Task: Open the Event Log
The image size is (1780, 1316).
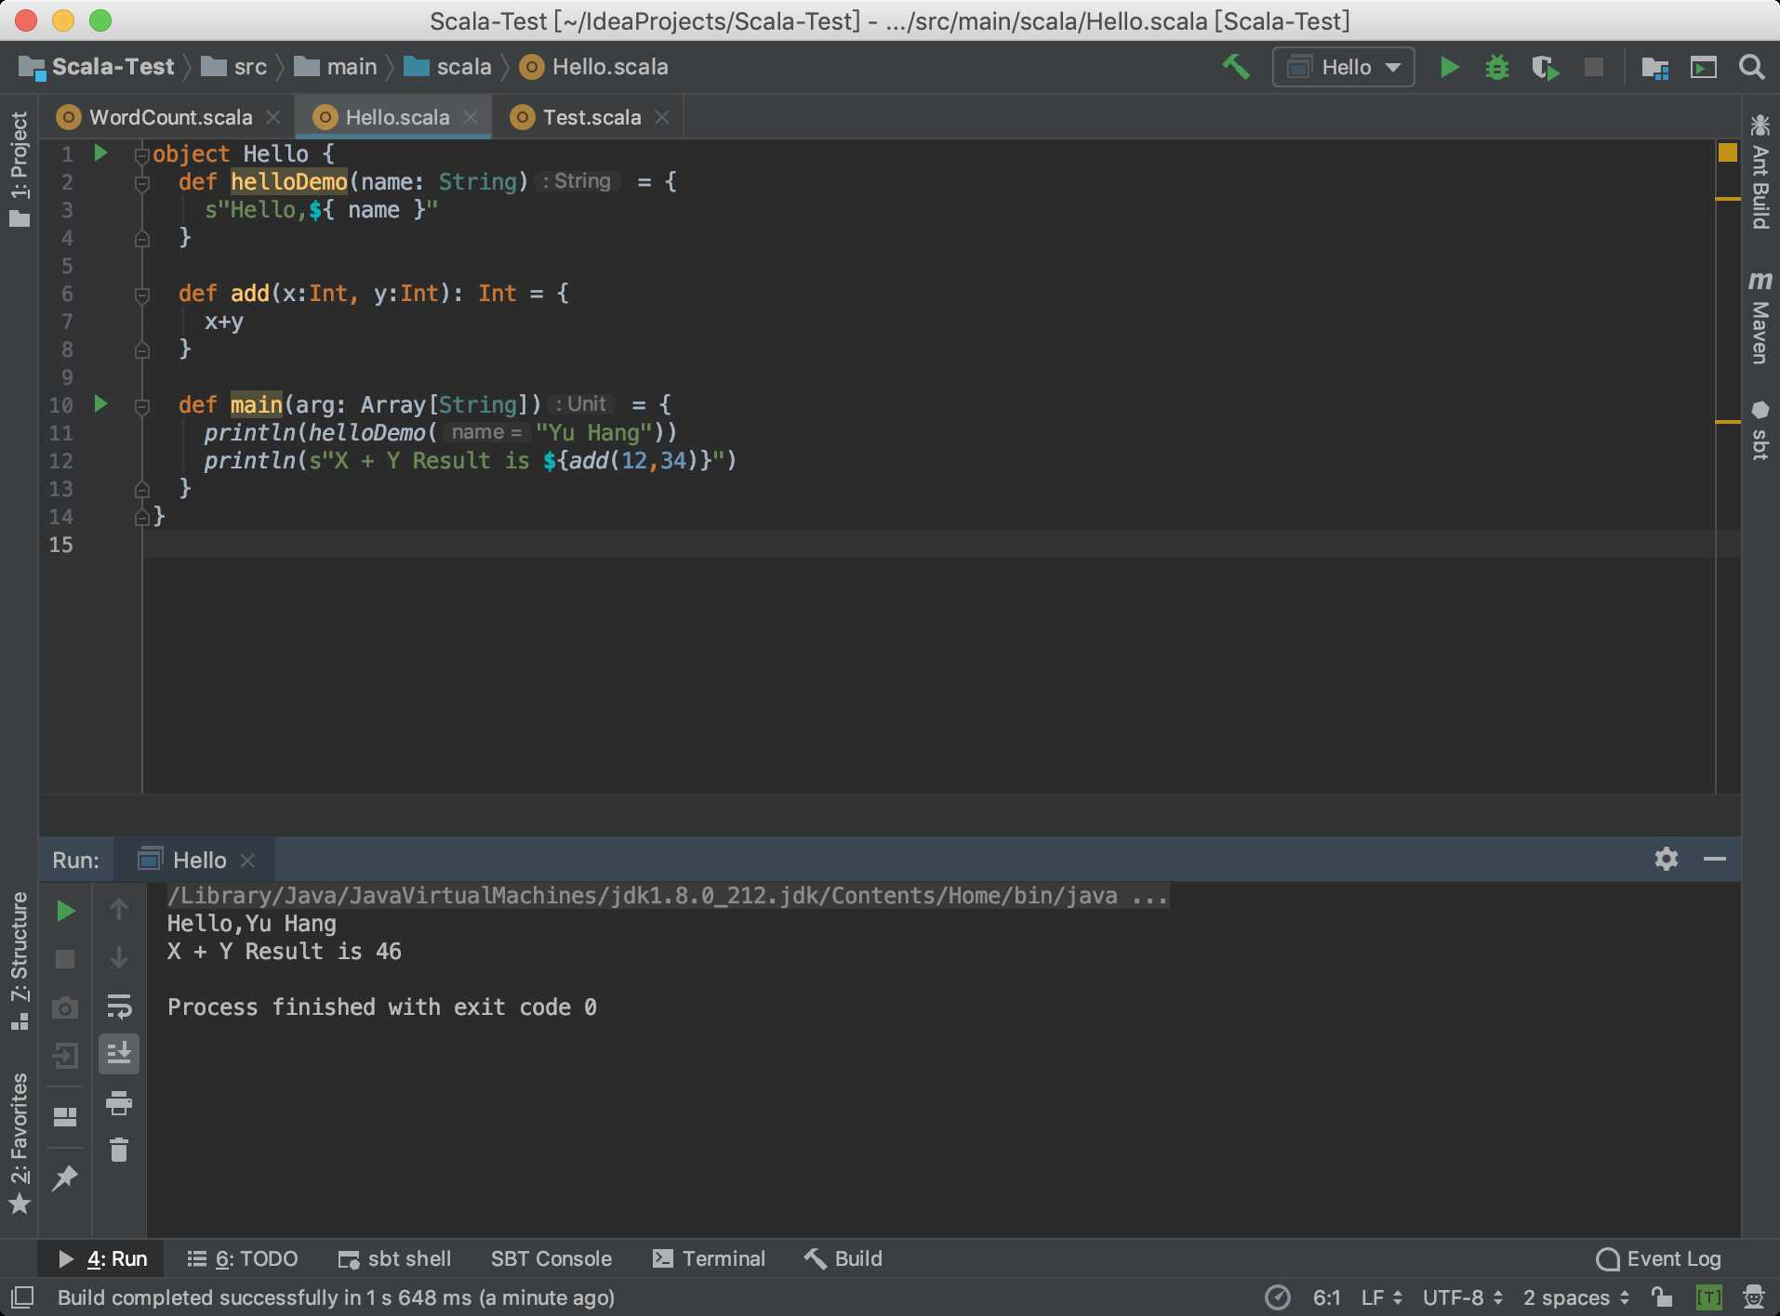Action: (1659, 1258)
